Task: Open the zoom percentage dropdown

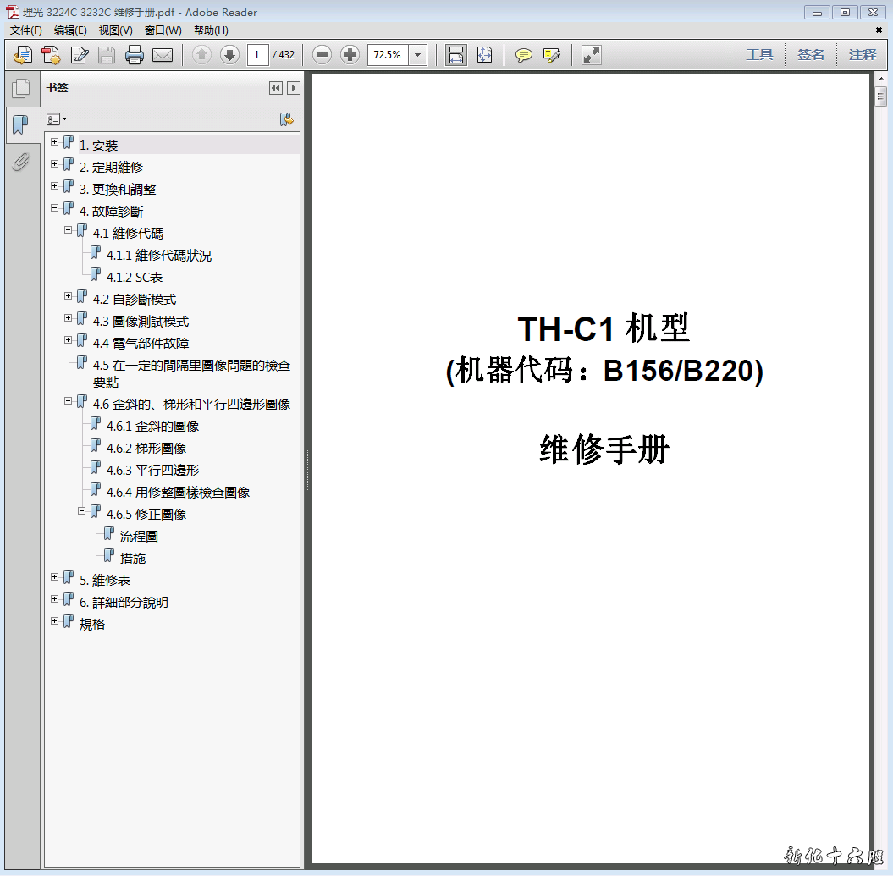Action: [x=417, y=55]
